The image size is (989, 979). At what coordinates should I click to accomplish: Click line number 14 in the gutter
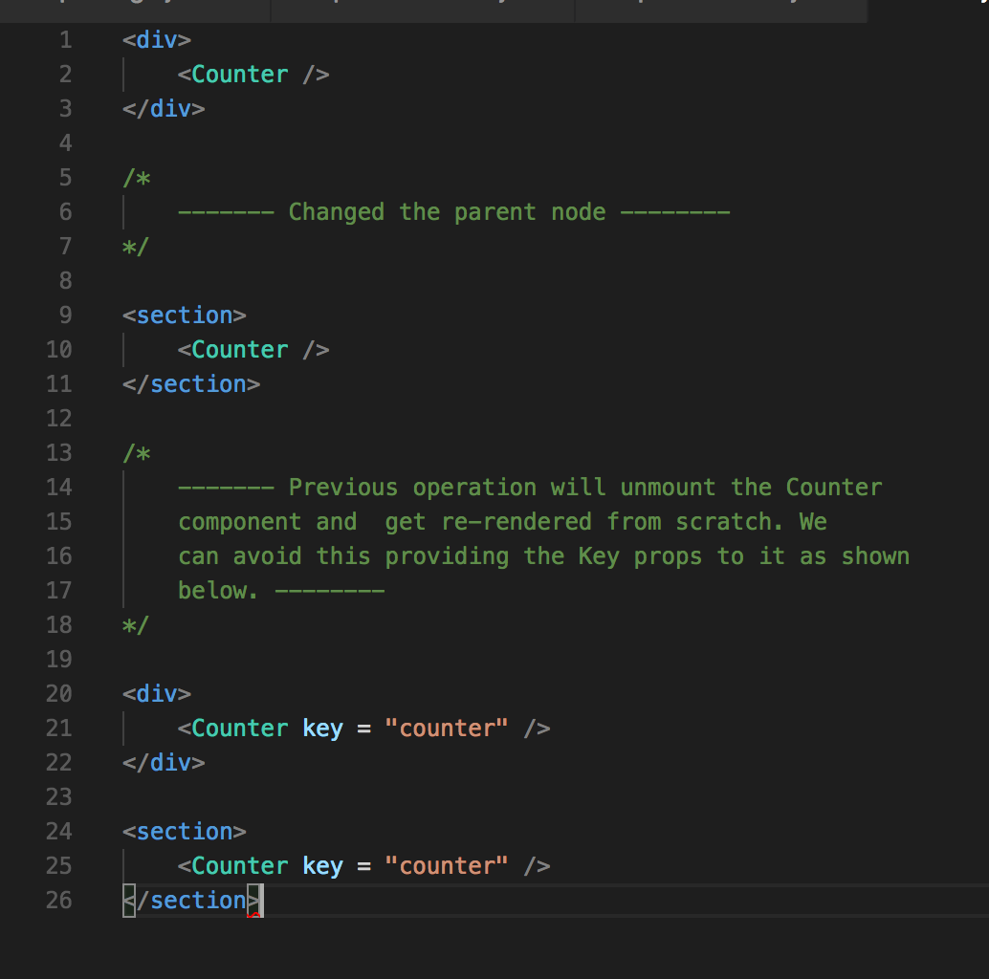[x=58, y=487]
